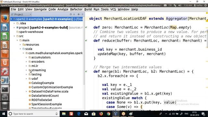Open Project panel settings gear
This screenshot has height=117, width=208.
79,14
